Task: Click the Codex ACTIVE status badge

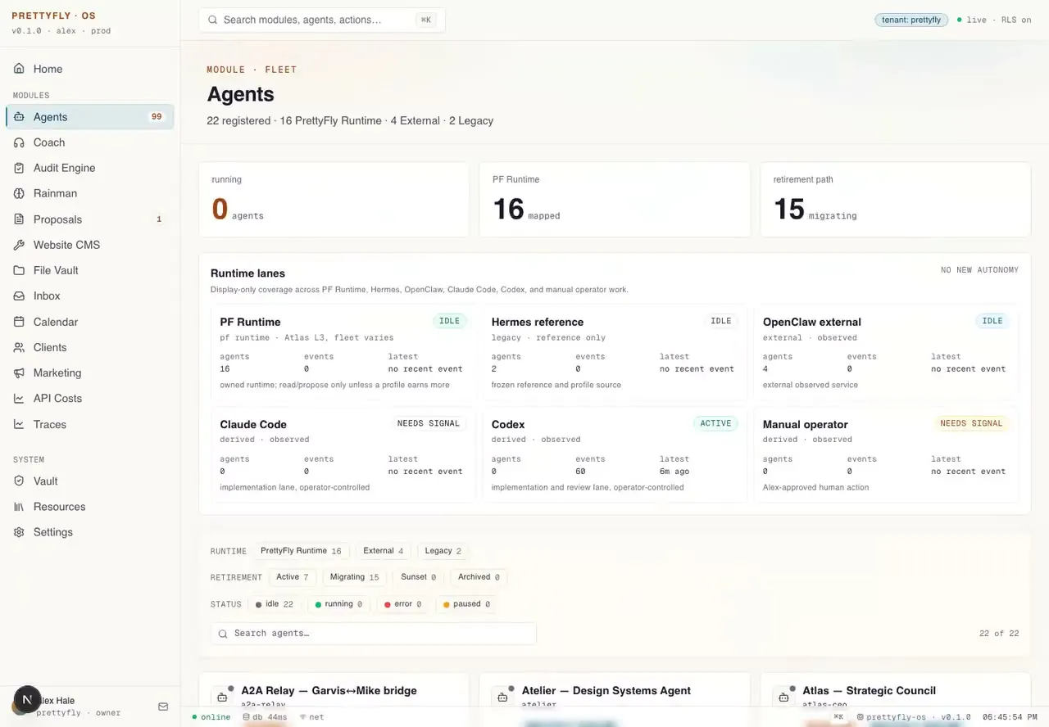Action: (x=715, y=423)
